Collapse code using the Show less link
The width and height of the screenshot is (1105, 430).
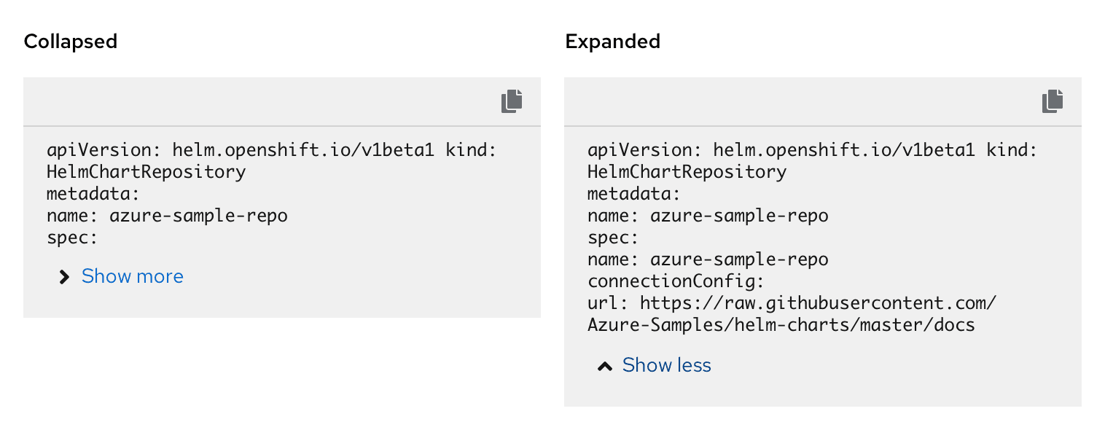(666, 365)
